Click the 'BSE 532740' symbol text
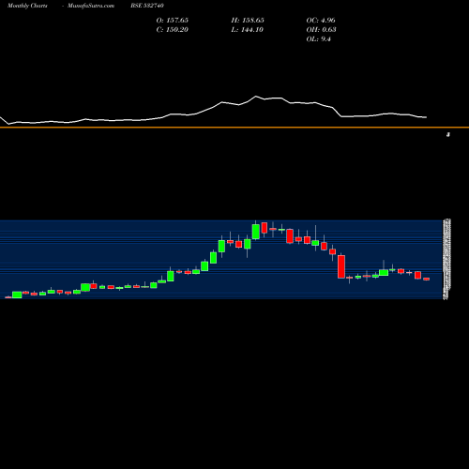Image resolution: width=469 pixels, height=469 pixels. pos(147,6)
